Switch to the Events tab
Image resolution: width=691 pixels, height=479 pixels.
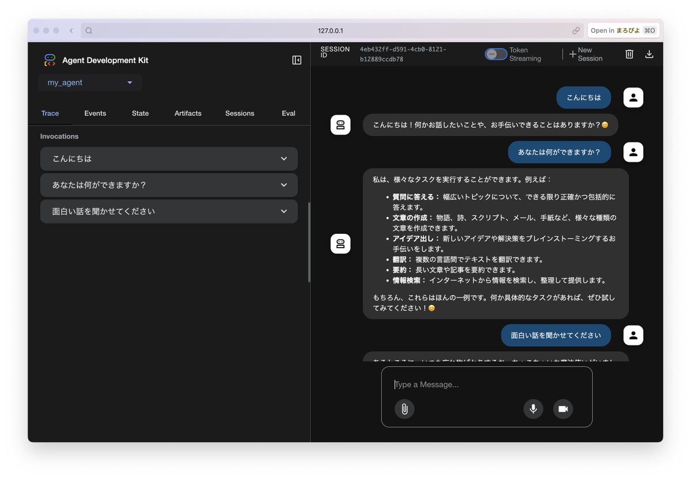click(95, 113)
